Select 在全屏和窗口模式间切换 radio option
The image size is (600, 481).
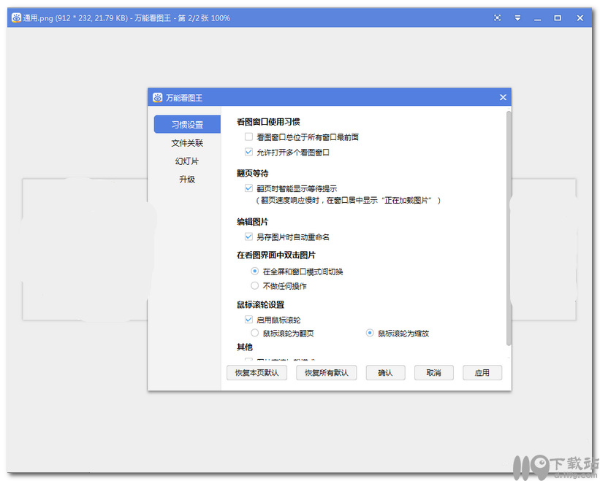click(254, 272)
